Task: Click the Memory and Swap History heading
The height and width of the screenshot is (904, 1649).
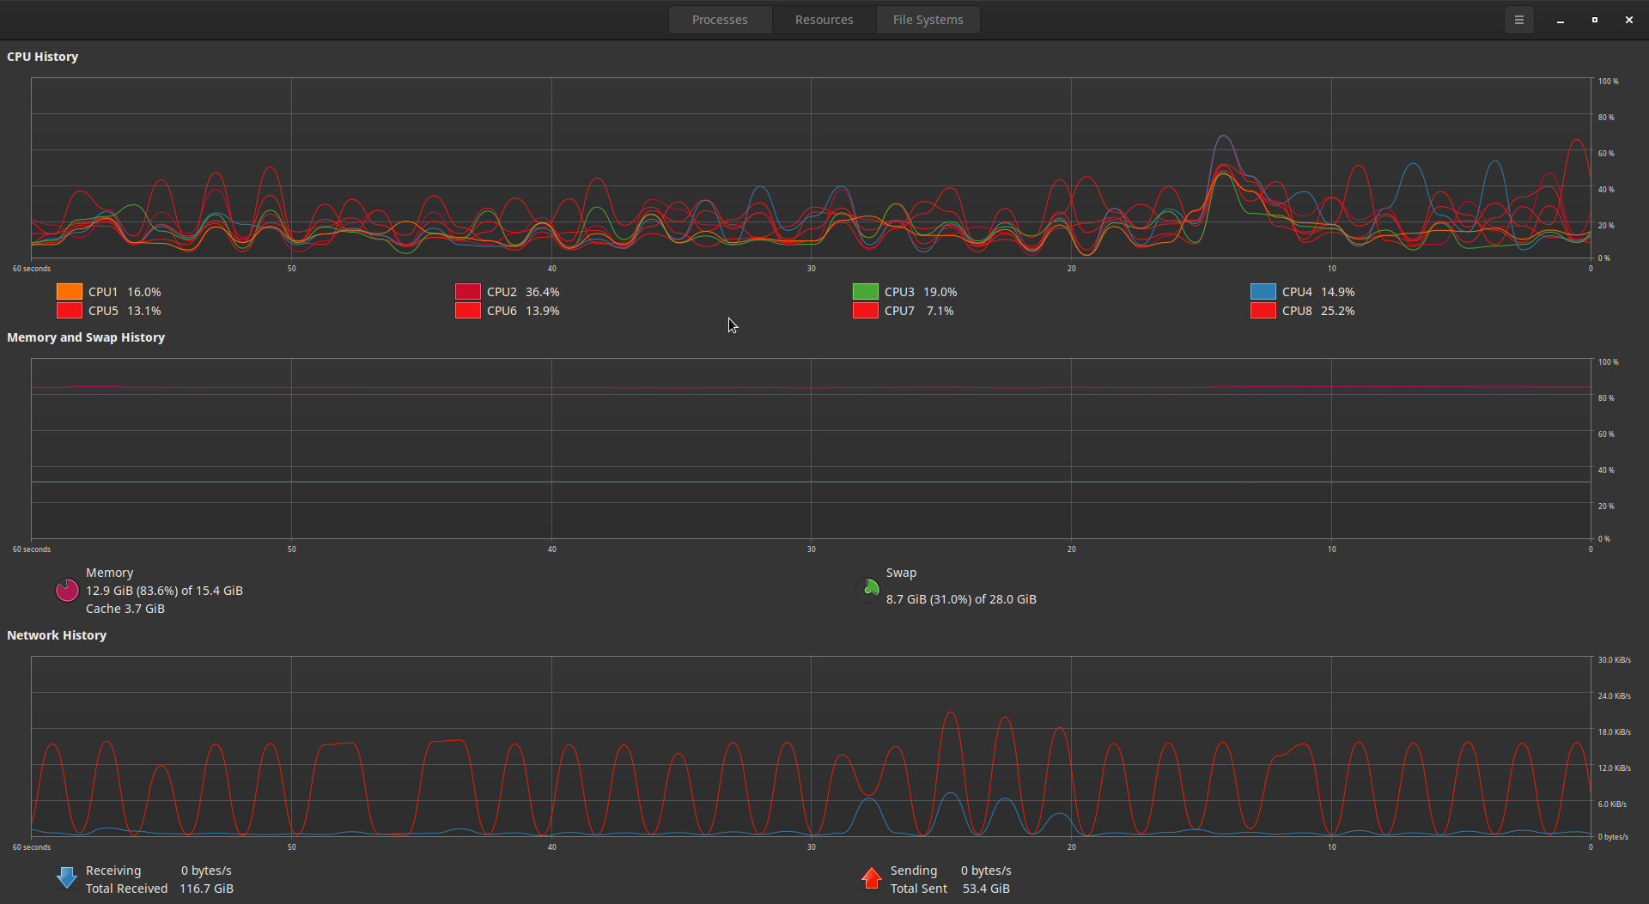Action: point(86,337)
